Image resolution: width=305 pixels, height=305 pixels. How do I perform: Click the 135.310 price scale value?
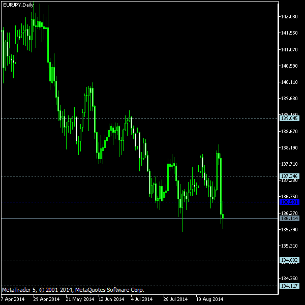[289, 246]
